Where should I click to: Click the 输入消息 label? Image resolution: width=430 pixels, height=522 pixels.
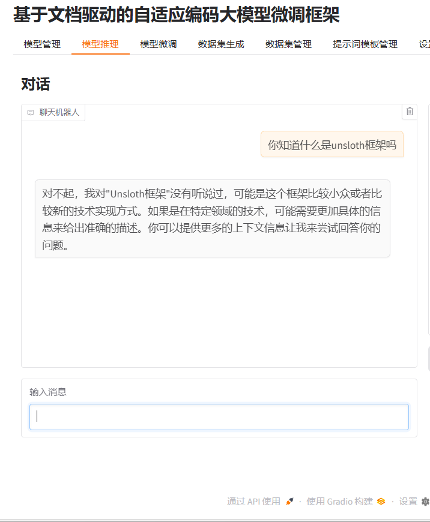pos(48,392)
